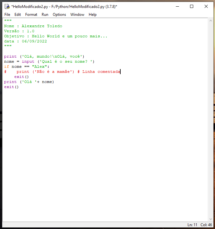Expand the Format menu
This screenshot has width=215, height=229.
(31, 15)
